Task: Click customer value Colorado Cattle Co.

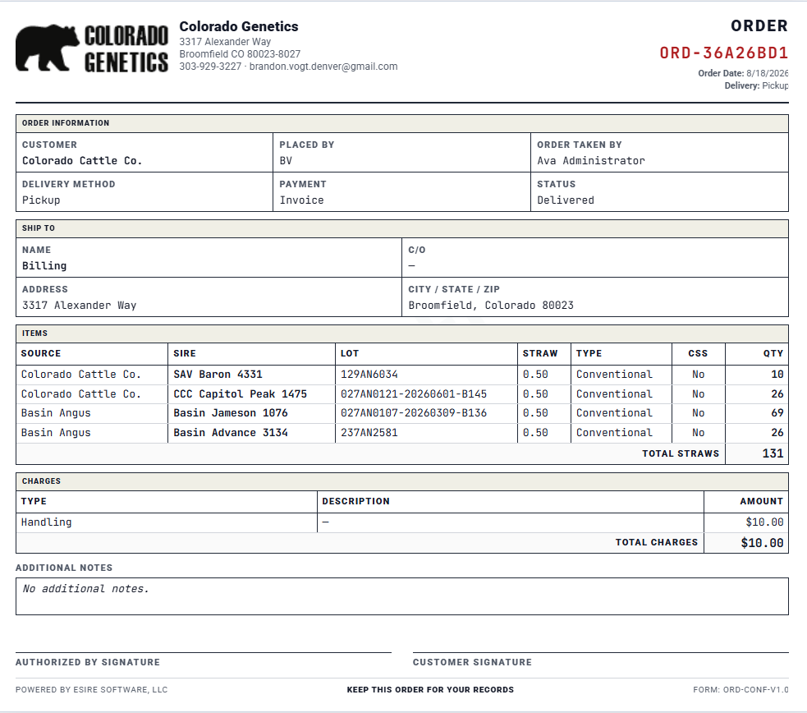Action: coord(82,161)
